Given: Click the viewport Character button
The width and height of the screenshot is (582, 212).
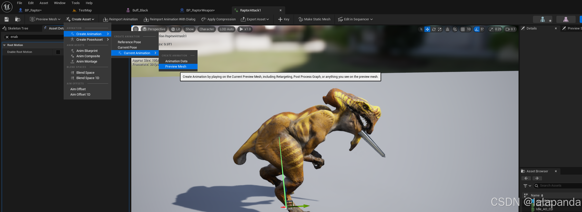Looking at the screenshot, I should tap(207, 29).
